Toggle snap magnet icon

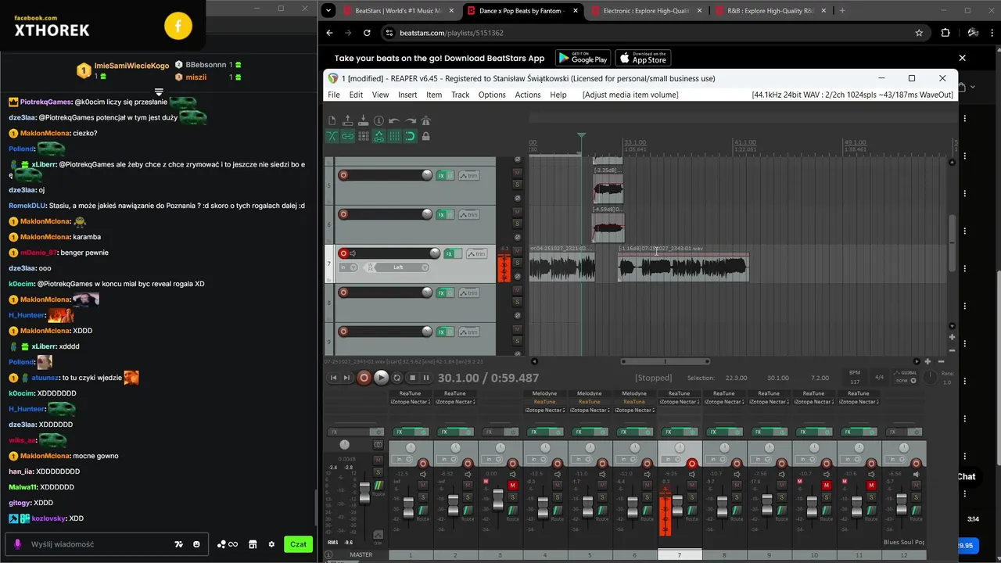[410, 136]
